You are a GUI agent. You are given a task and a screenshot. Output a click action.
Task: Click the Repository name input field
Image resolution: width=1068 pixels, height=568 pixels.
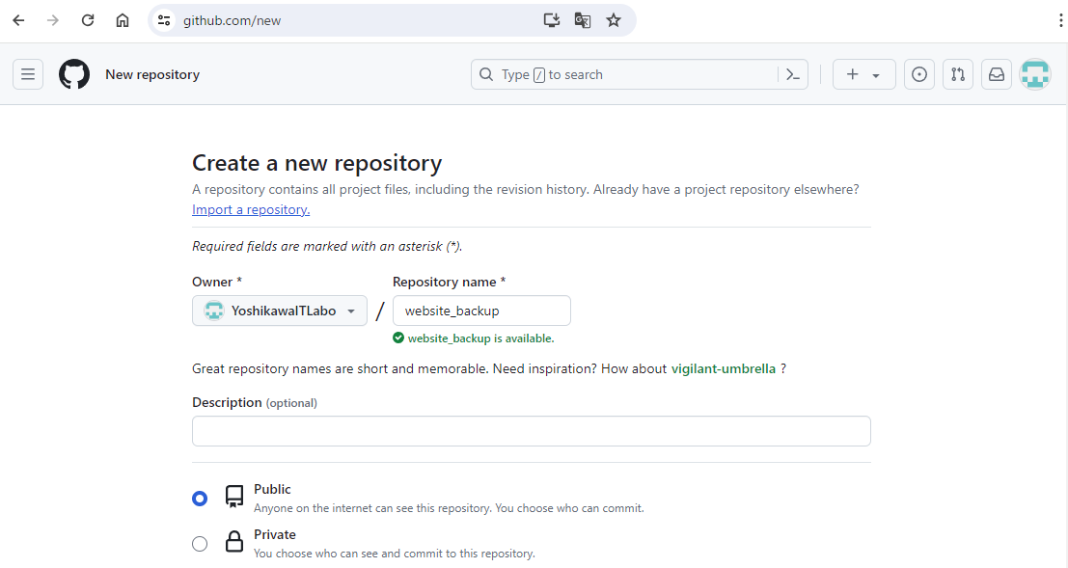coord(481,311)
